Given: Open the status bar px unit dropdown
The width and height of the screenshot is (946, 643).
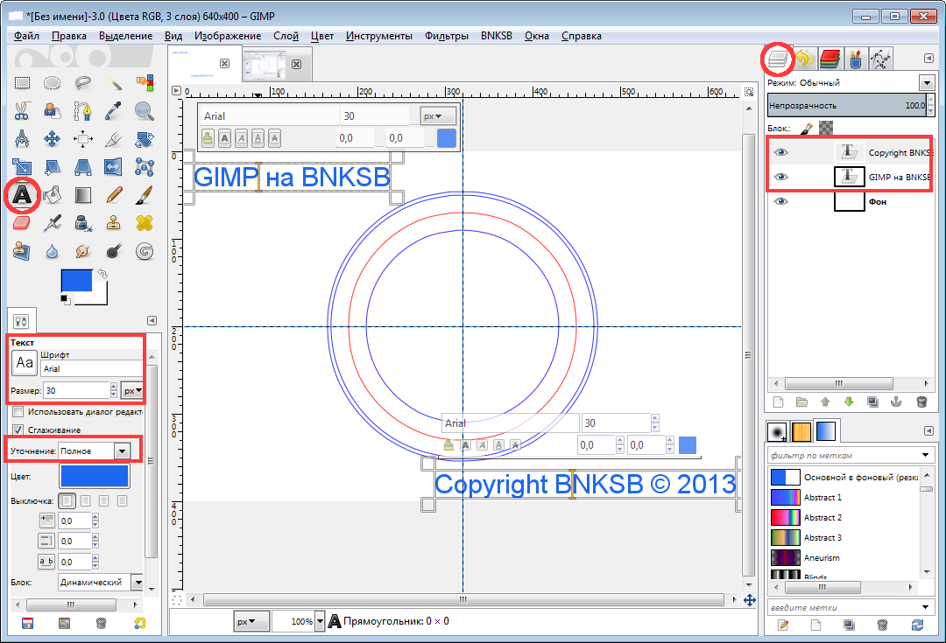Looking at the screenshot, I should 251,621.
